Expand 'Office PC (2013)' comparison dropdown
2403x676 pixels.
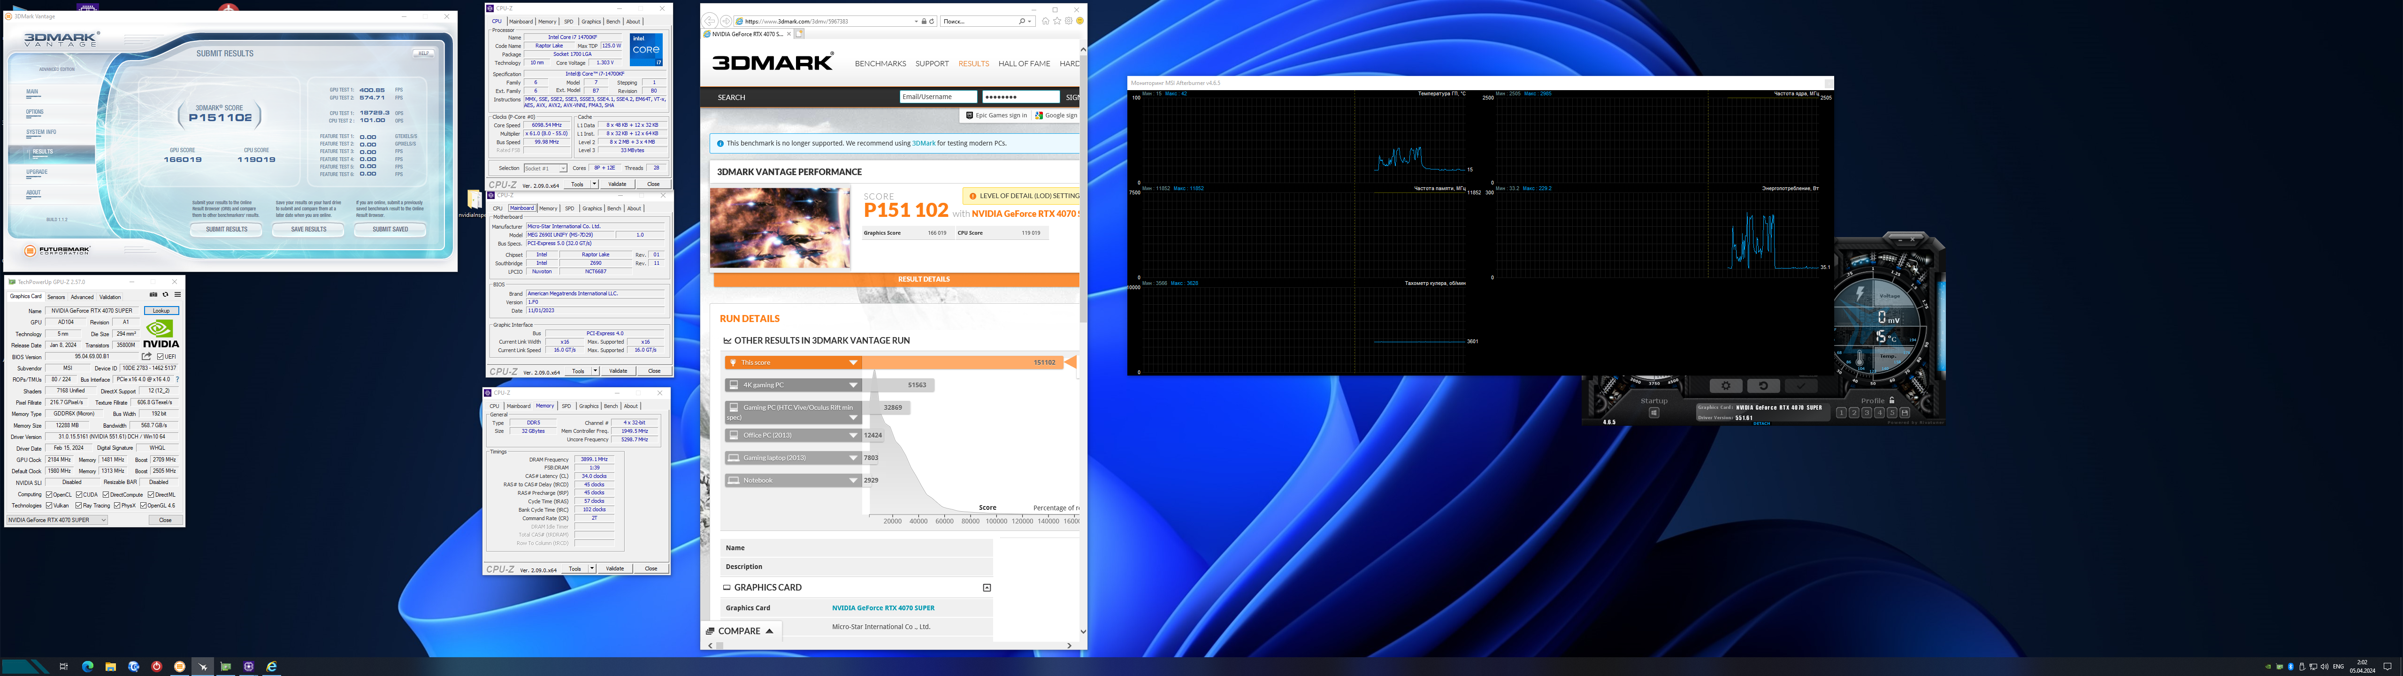(x=853, y=435)
